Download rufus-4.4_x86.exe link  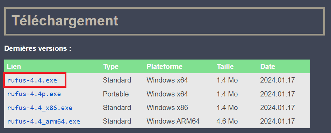[40, 108]
